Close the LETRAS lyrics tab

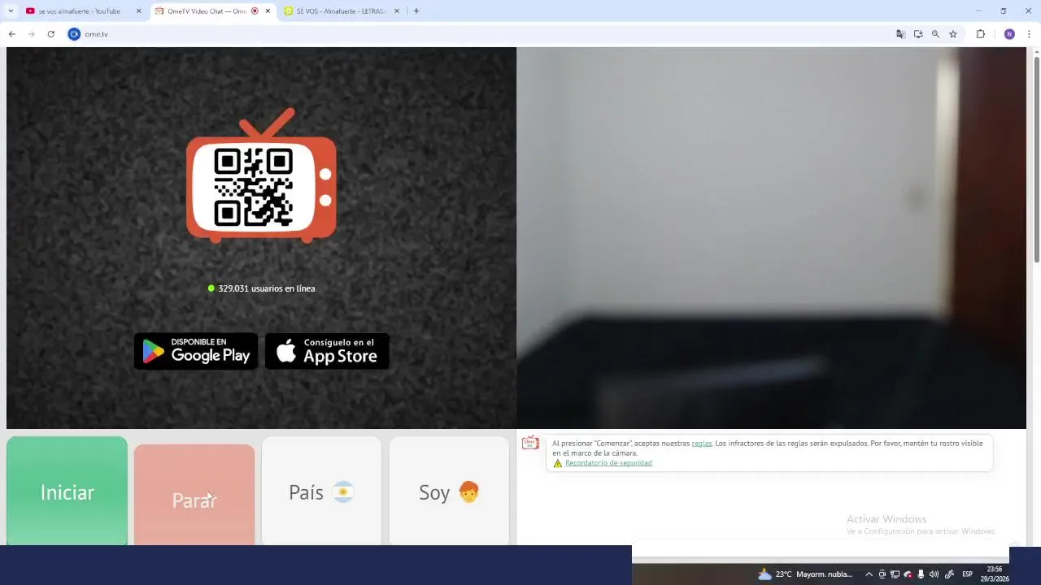397,11
